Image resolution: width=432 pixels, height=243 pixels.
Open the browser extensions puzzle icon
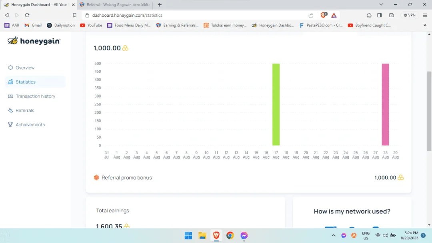(x=369, y=15)
